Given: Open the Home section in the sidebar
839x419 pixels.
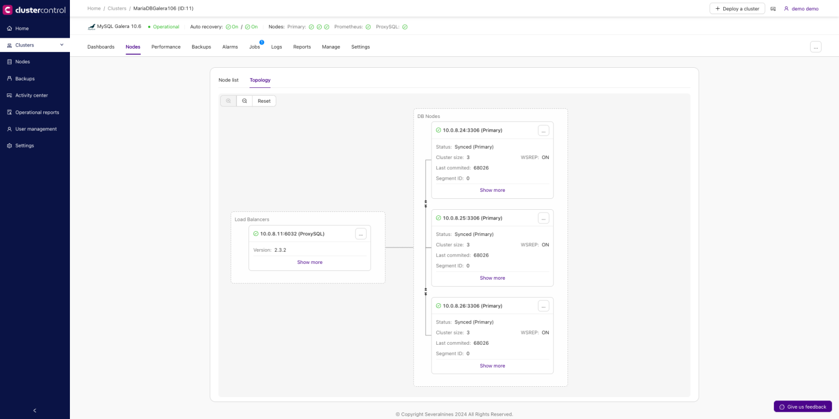Looking at the screenshot, I should (x=19, y=28).
